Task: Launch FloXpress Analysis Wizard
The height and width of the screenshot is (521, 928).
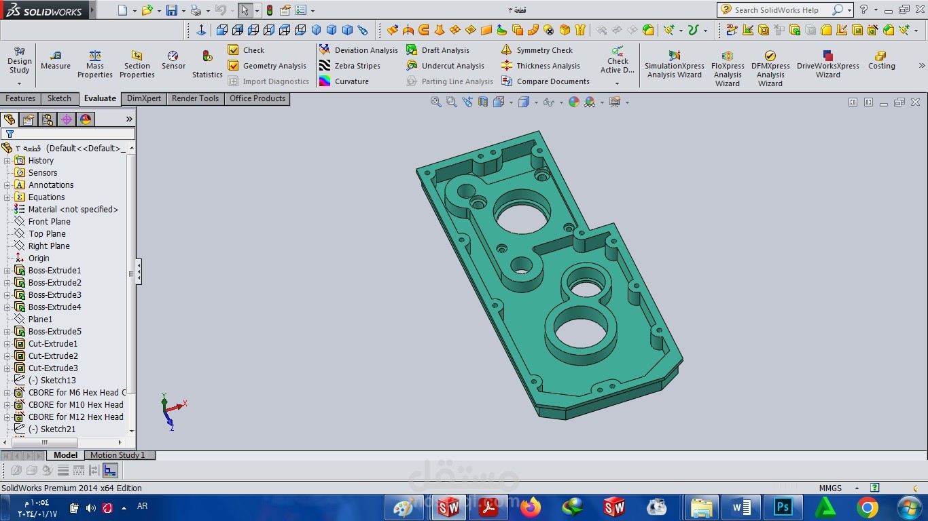Action: click(x=728, y=69)
